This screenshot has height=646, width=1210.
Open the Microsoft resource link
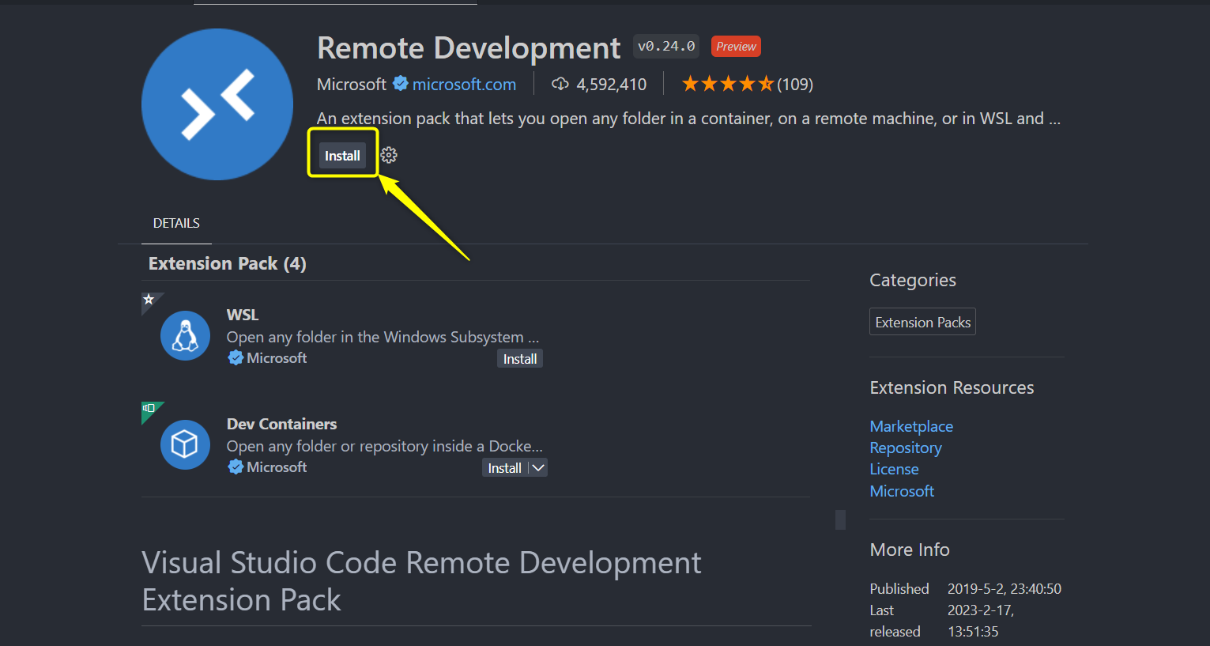(902, 491)
